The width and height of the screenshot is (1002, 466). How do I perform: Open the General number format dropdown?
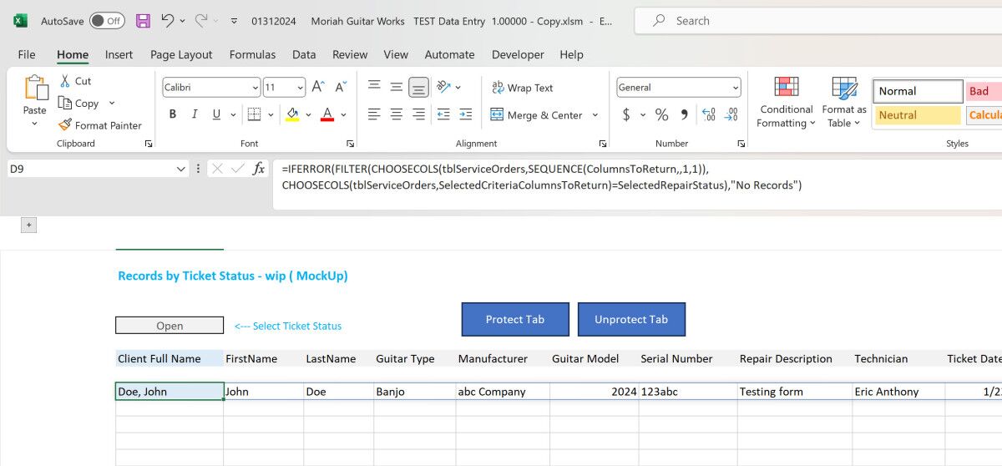pyautogui.click(x=735, y=88)
